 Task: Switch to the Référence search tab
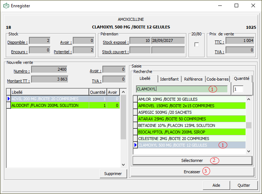193,79
